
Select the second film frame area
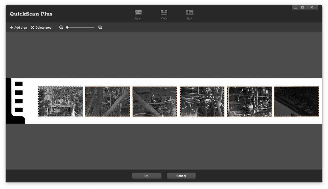click(x=107, y=101)
